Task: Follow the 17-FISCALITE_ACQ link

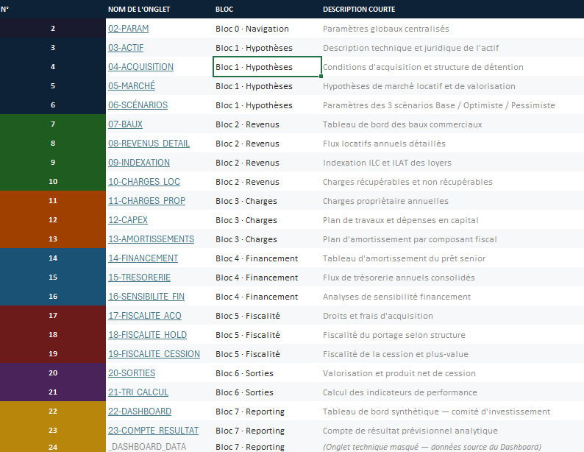Action: click(x=144, y=316)
